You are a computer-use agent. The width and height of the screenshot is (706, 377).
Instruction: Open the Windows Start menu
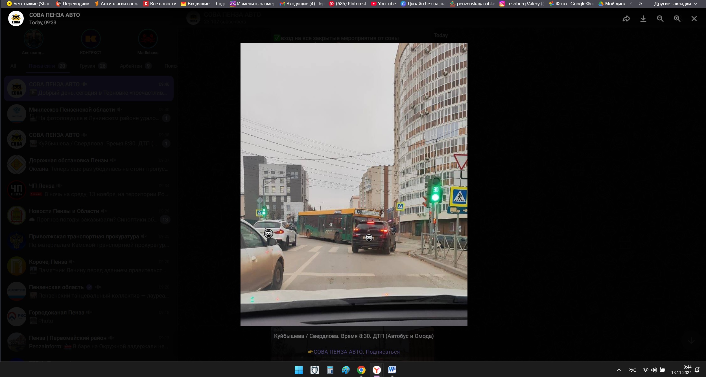(299, 370)
